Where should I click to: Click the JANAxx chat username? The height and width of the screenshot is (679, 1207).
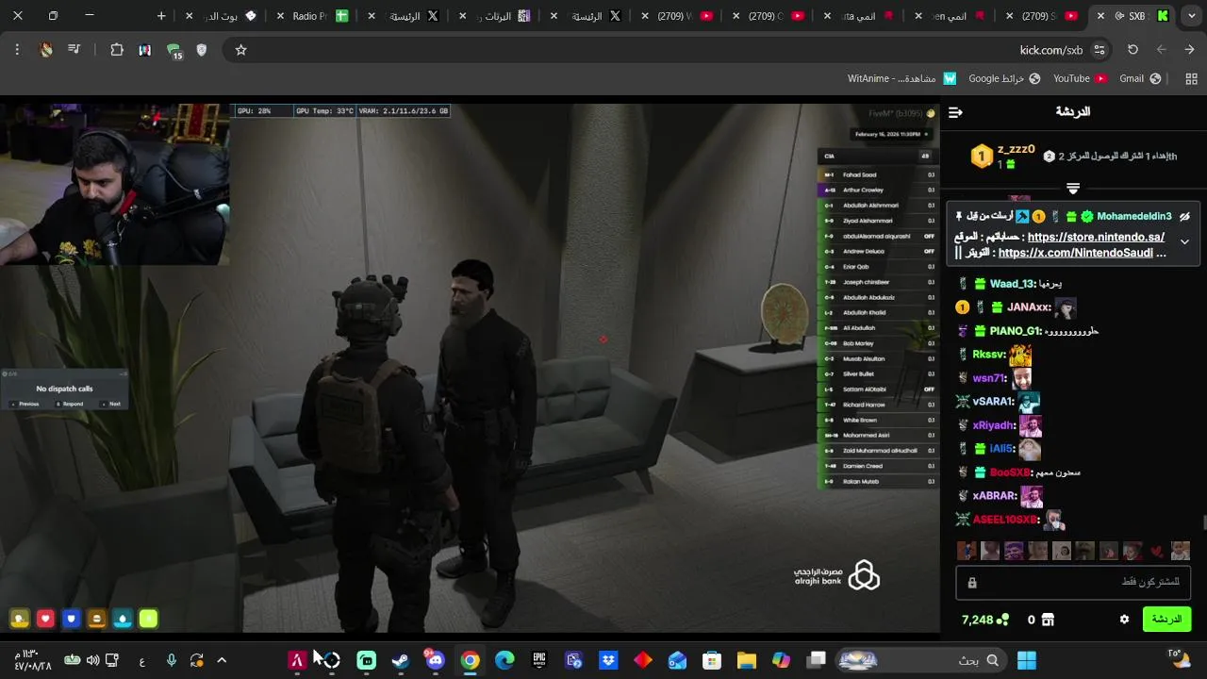(1029, 307)
